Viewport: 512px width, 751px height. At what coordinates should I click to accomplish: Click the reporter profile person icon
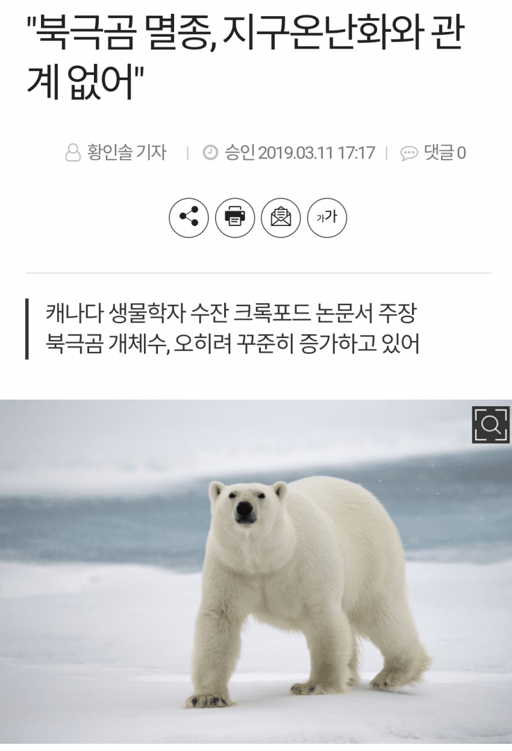(x=73, y=153)
